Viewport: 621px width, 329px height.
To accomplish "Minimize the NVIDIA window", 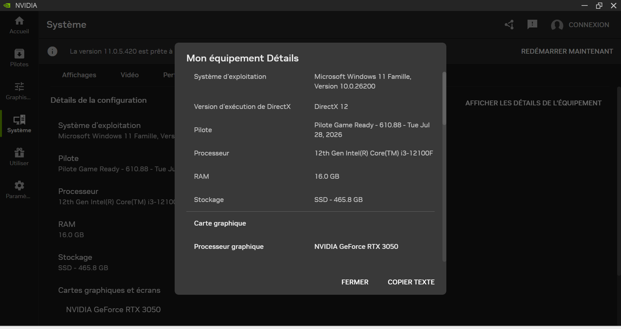I will click(584, 5).
